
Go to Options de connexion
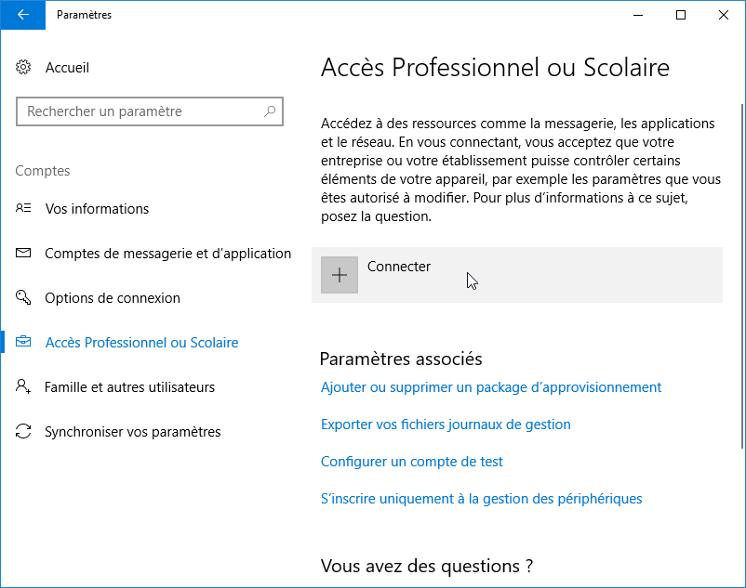point(113,298)
